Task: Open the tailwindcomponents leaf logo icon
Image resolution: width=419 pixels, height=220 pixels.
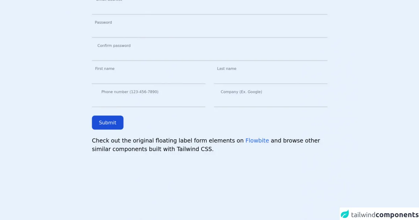Action: [x=345, y=214]
